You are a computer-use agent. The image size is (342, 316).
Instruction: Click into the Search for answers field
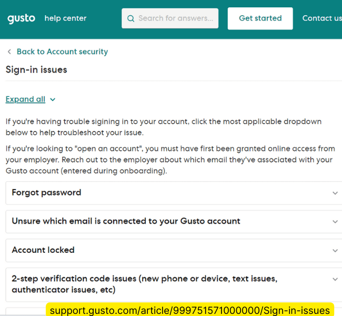coord(170,18)
